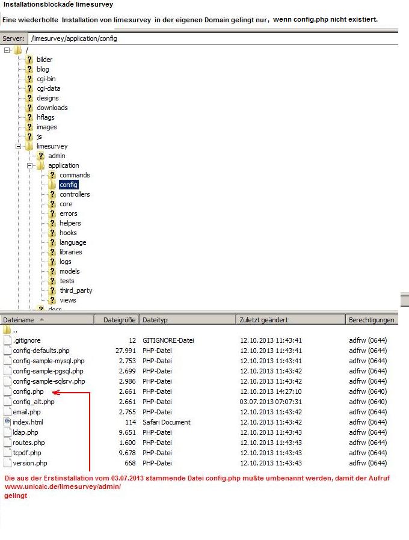Select config-sample-sqlsrv.php file
409x540 pixels.
[x=49, y=382]
